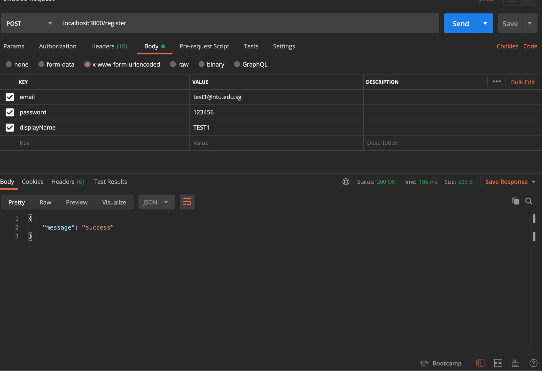The image size is (542, 371).
Task: Click the request URL input field
Action: [x=248, y=23]
